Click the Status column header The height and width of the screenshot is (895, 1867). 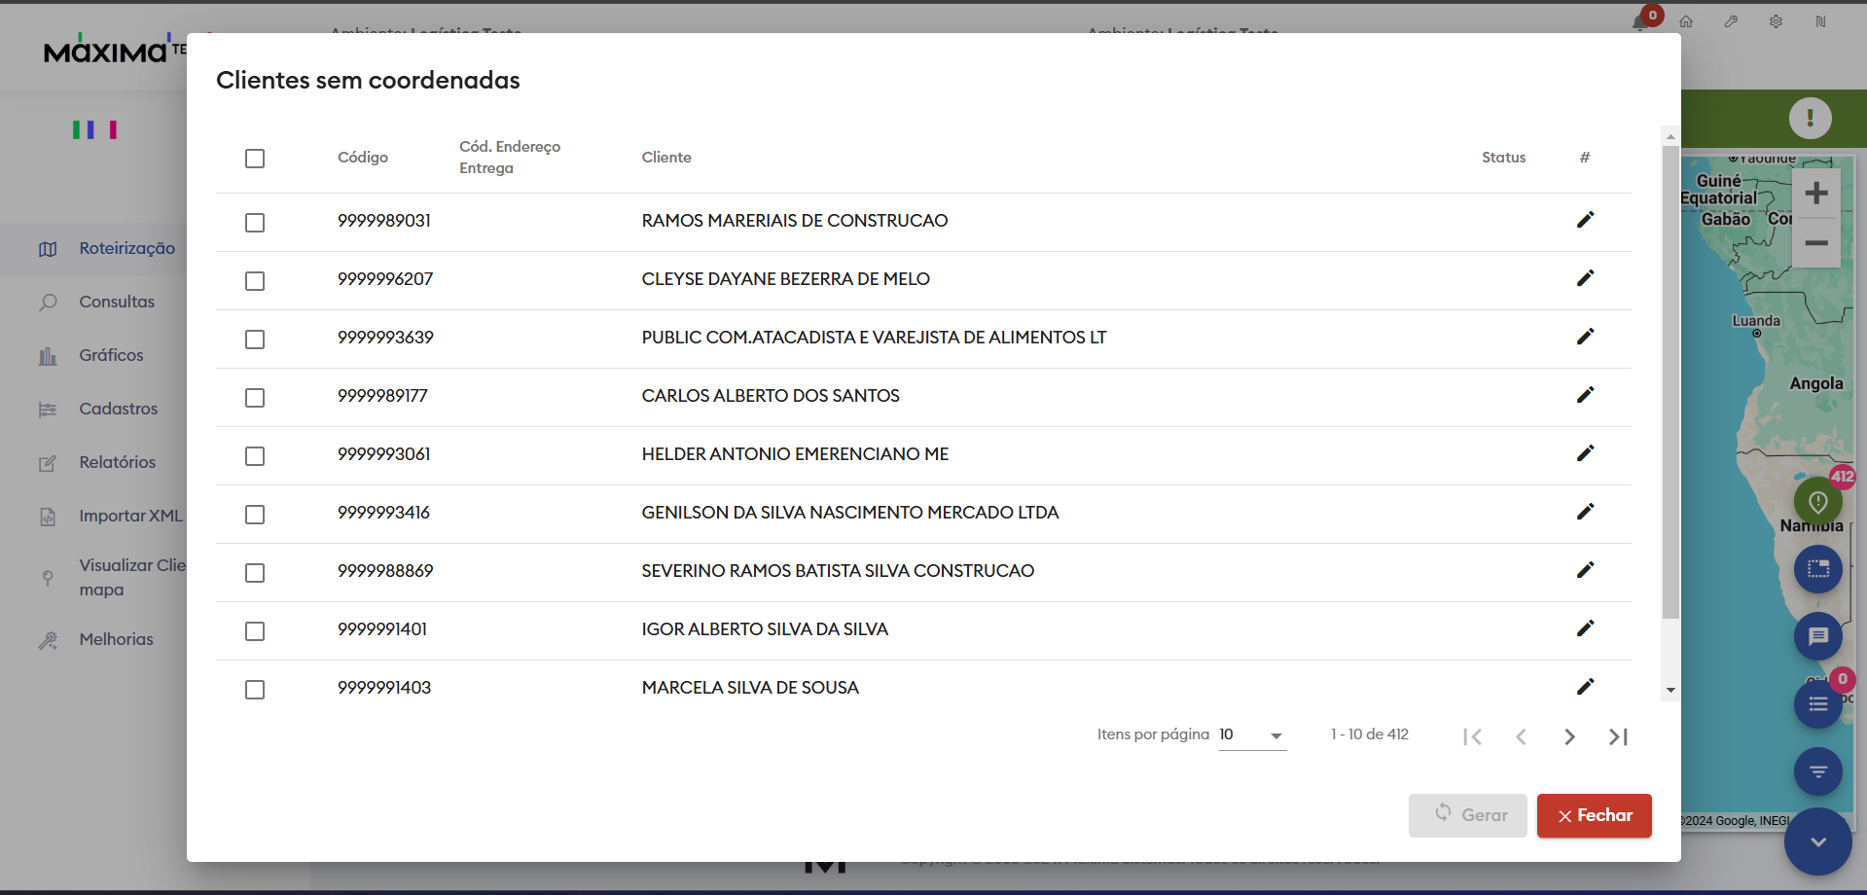1503,158
